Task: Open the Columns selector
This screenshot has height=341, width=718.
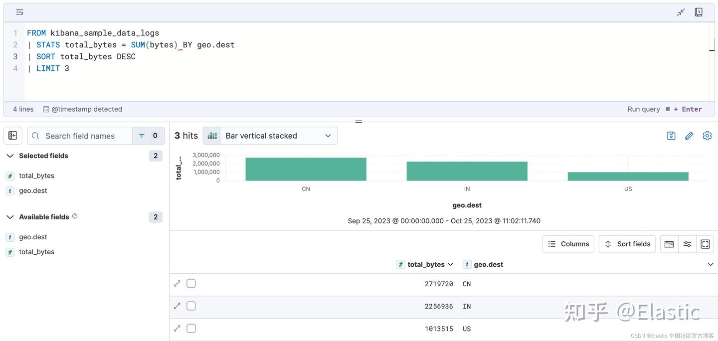Action: [x=568, y=244]
